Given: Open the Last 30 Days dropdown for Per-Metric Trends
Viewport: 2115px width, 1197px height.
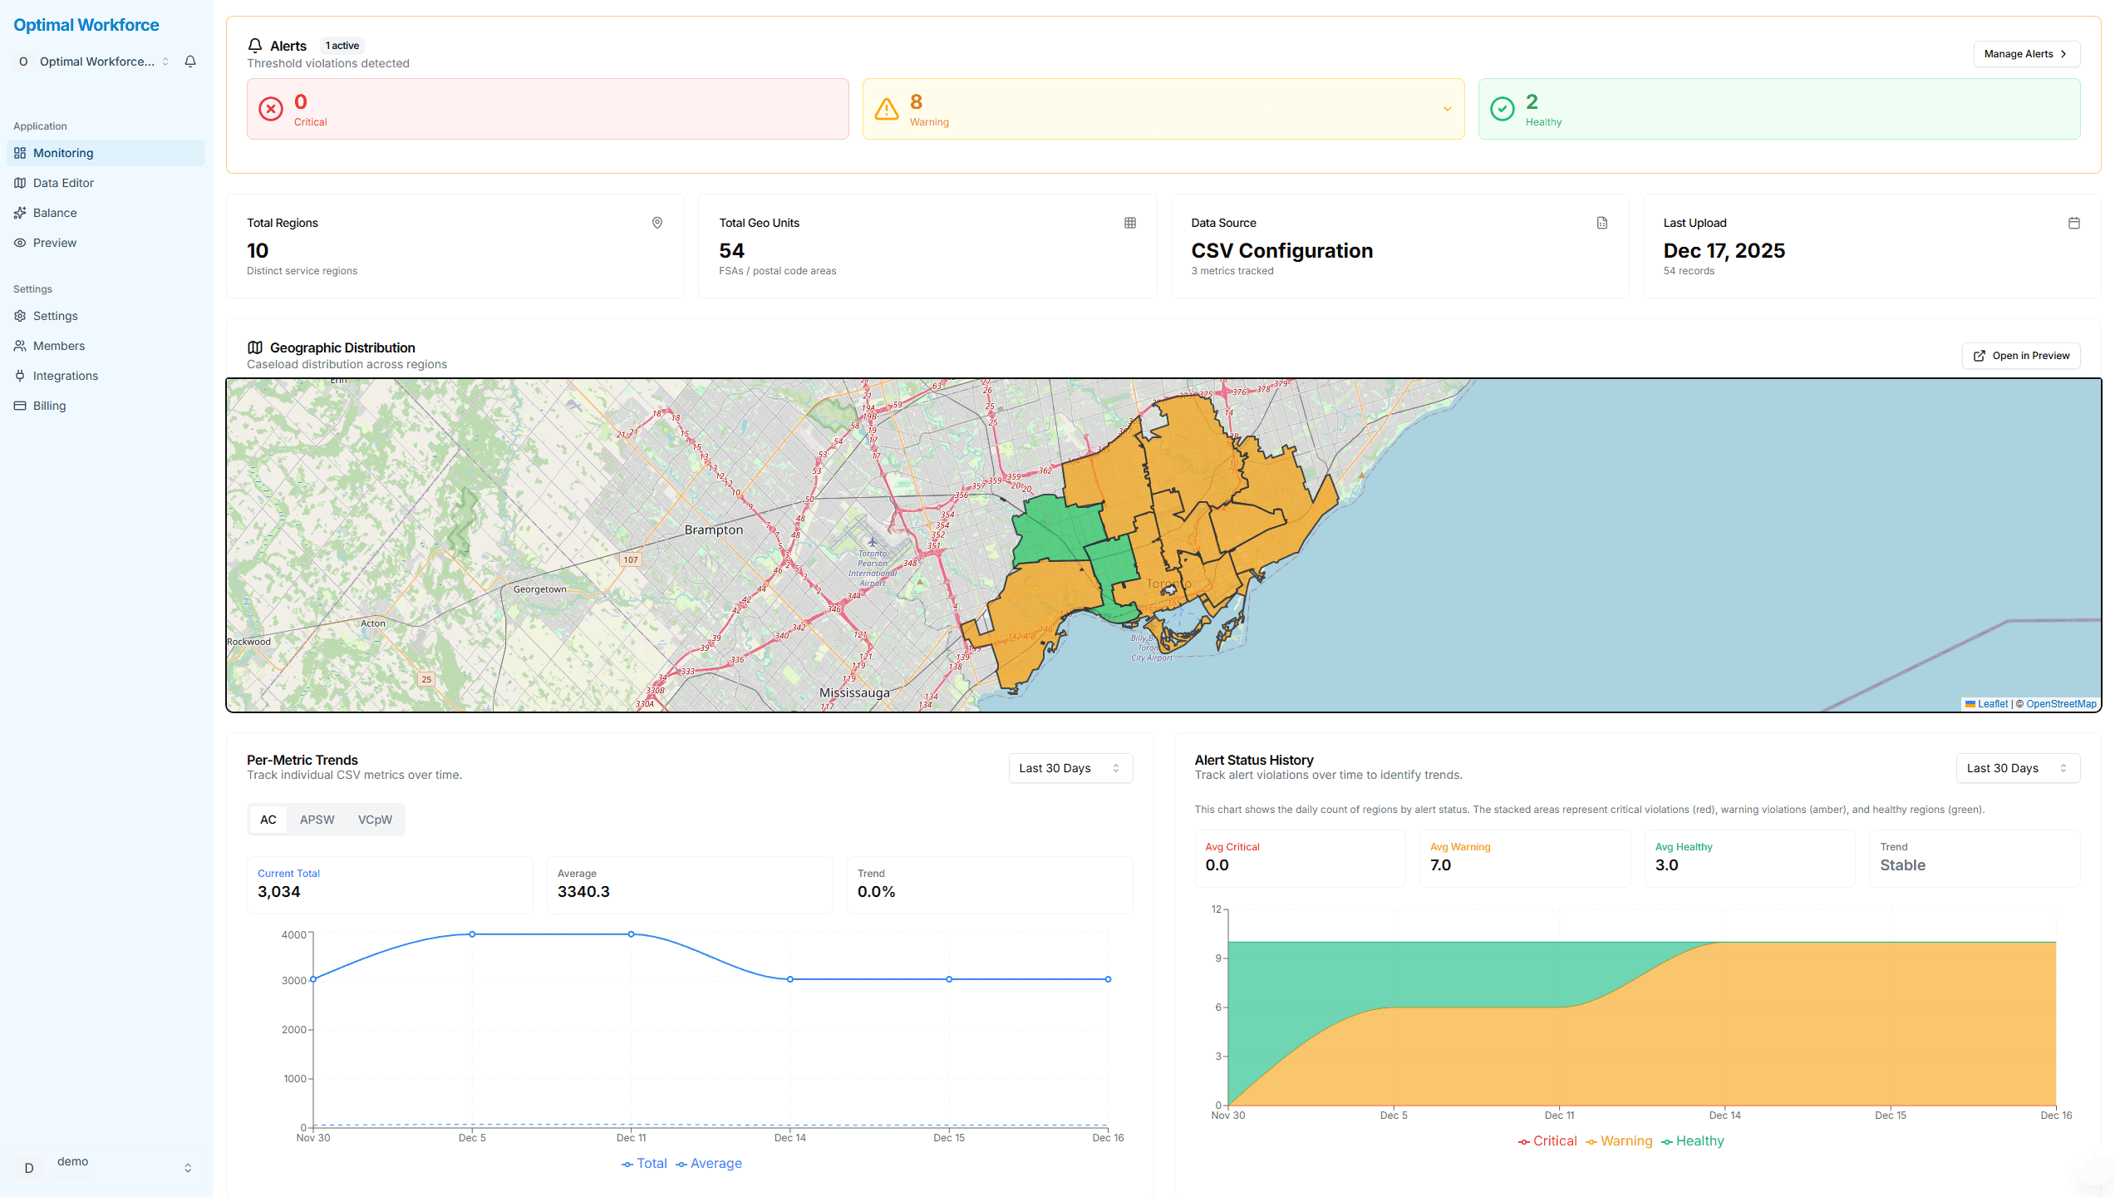Looking at the screenshot, I should (1070, 767).
